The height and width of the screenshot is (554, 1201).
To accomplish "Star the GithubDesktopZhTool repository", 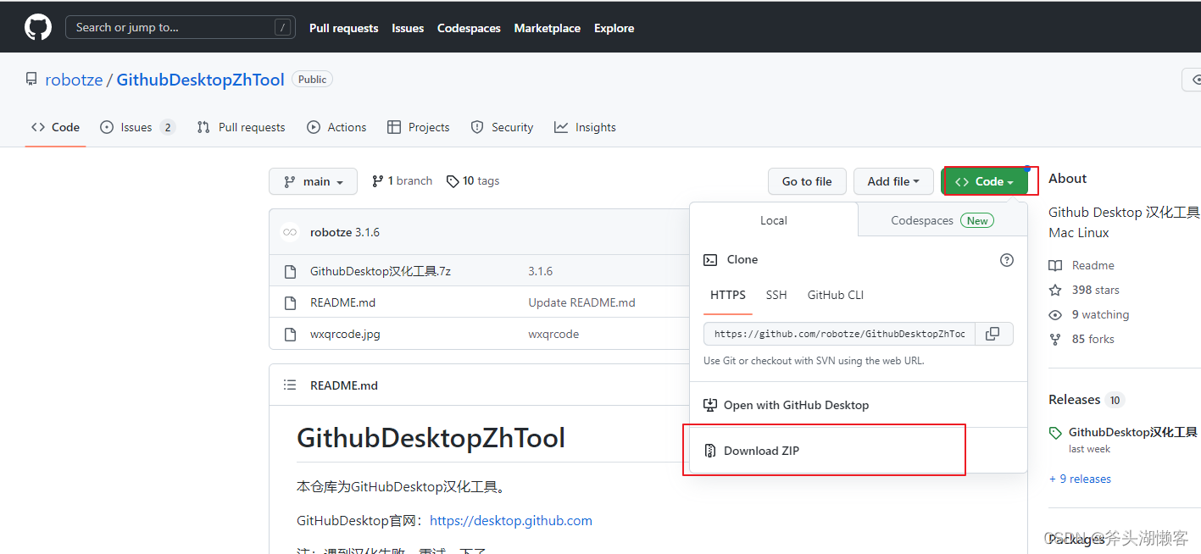I will (x=1055, y=289).
